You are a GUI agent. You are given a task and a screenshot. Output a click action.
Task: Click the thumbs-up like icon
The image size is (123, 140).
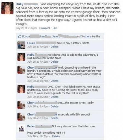point(19,36)
